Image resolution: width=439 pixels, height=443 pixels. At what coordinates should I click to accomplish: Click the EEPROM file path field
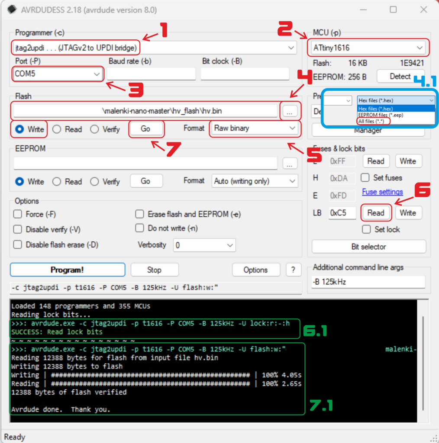(145, 163)
